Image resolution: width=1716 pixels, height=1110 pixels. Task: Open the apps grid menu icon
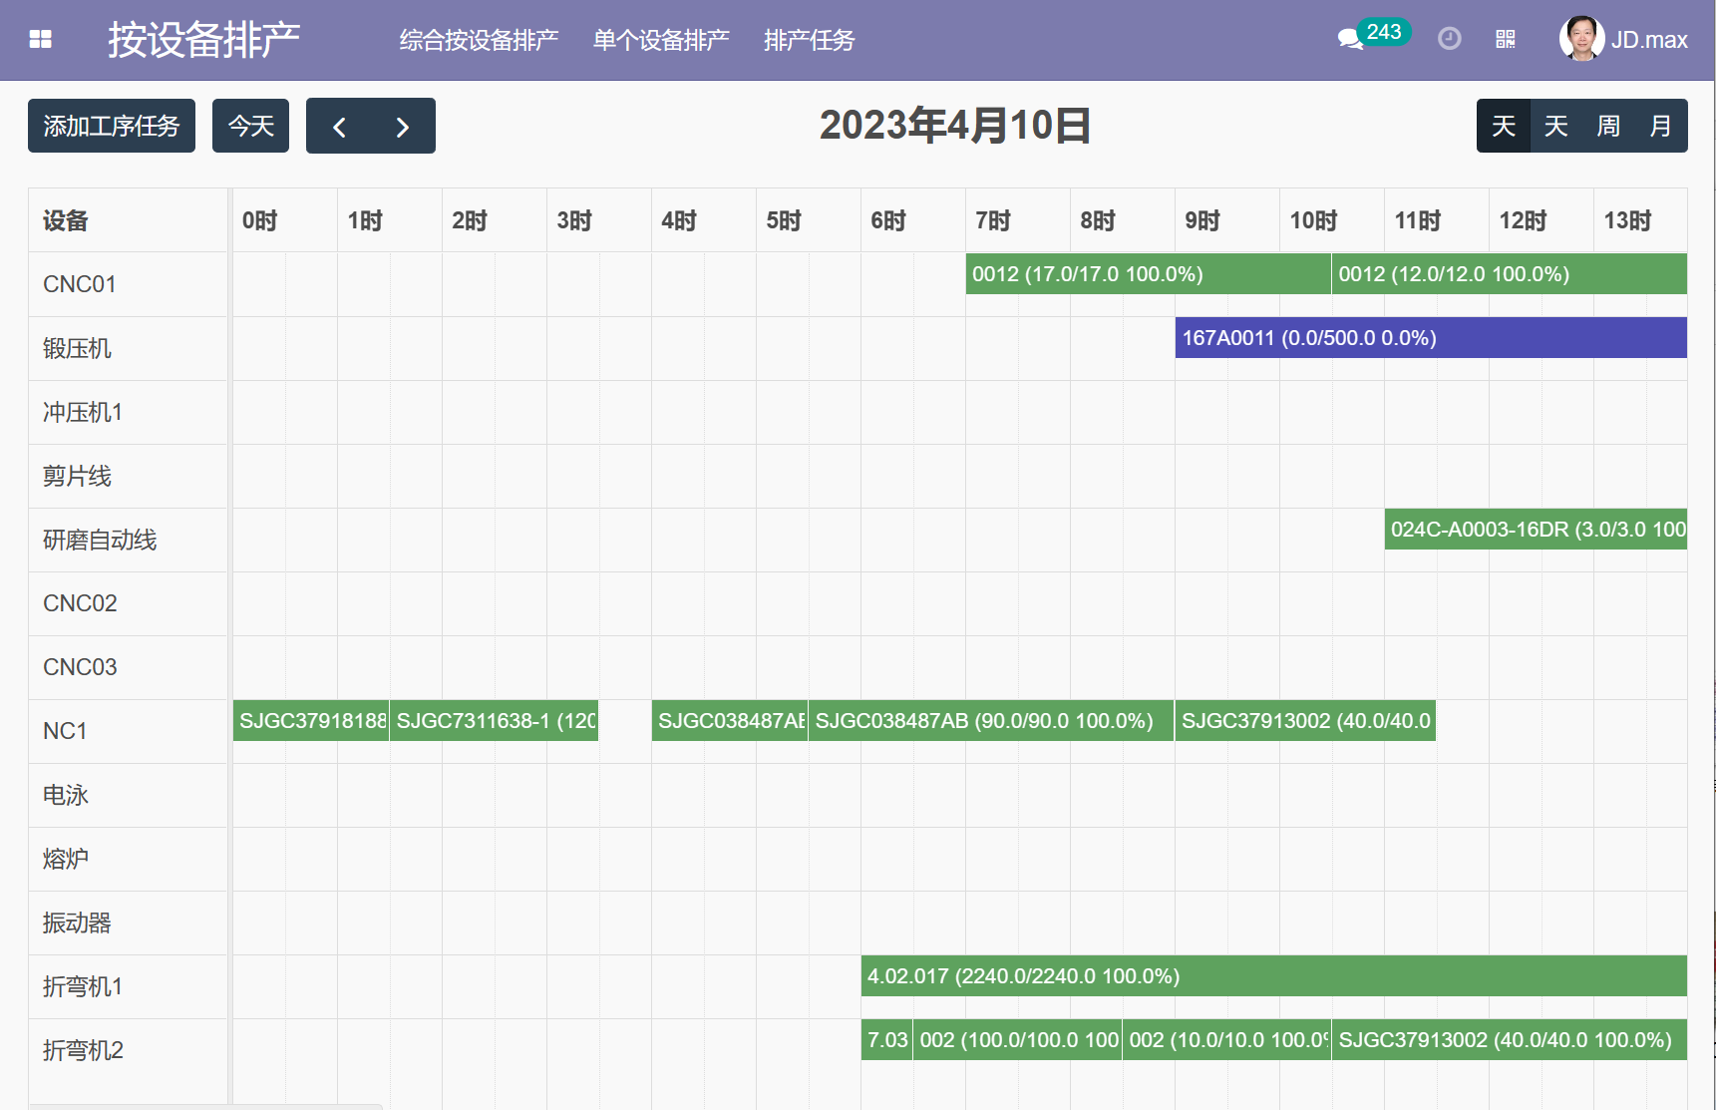(40, 40)
